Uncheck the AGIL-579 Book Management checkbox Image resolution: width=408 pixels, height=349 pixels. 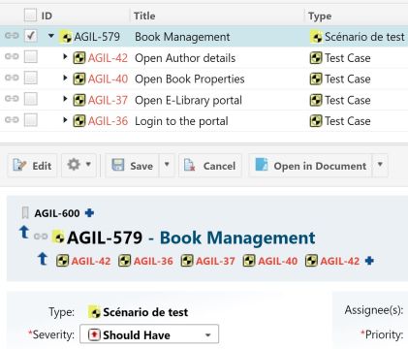31,36
